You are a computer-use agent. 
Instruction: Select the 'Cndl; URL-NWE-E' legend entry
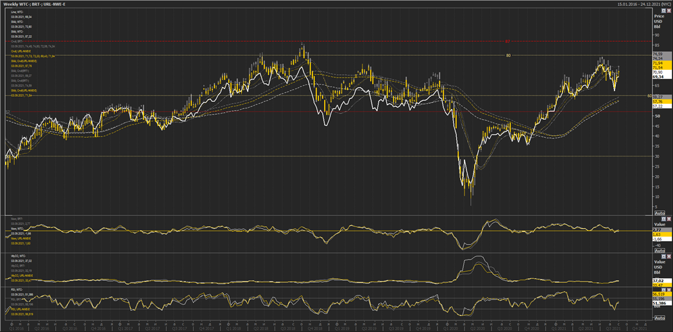21,51
